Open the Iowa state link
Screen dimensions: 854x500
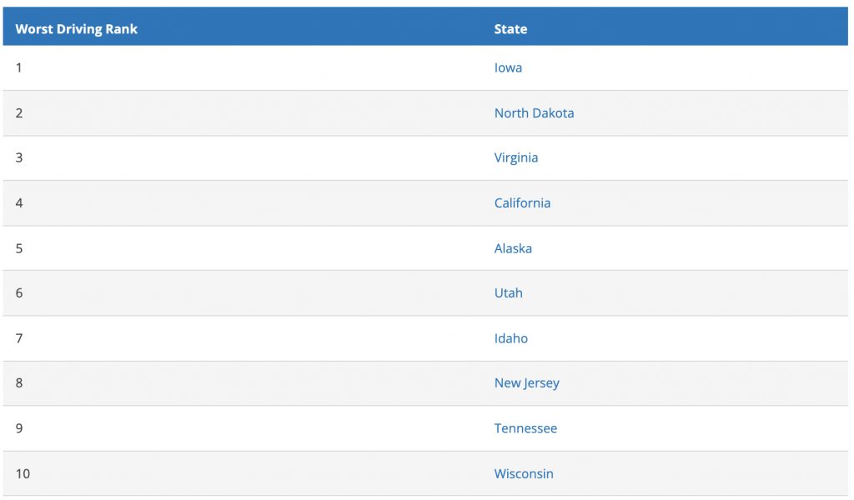point(508,67)
